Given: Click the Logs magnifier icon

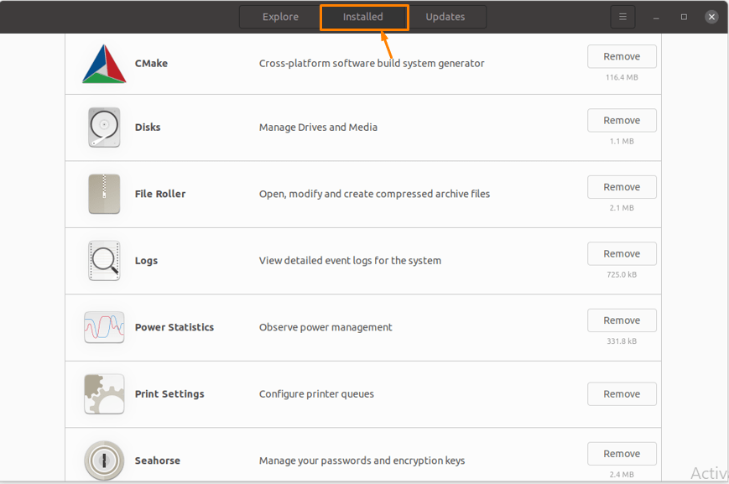Looking at the screenshot, I should (104, 260).
